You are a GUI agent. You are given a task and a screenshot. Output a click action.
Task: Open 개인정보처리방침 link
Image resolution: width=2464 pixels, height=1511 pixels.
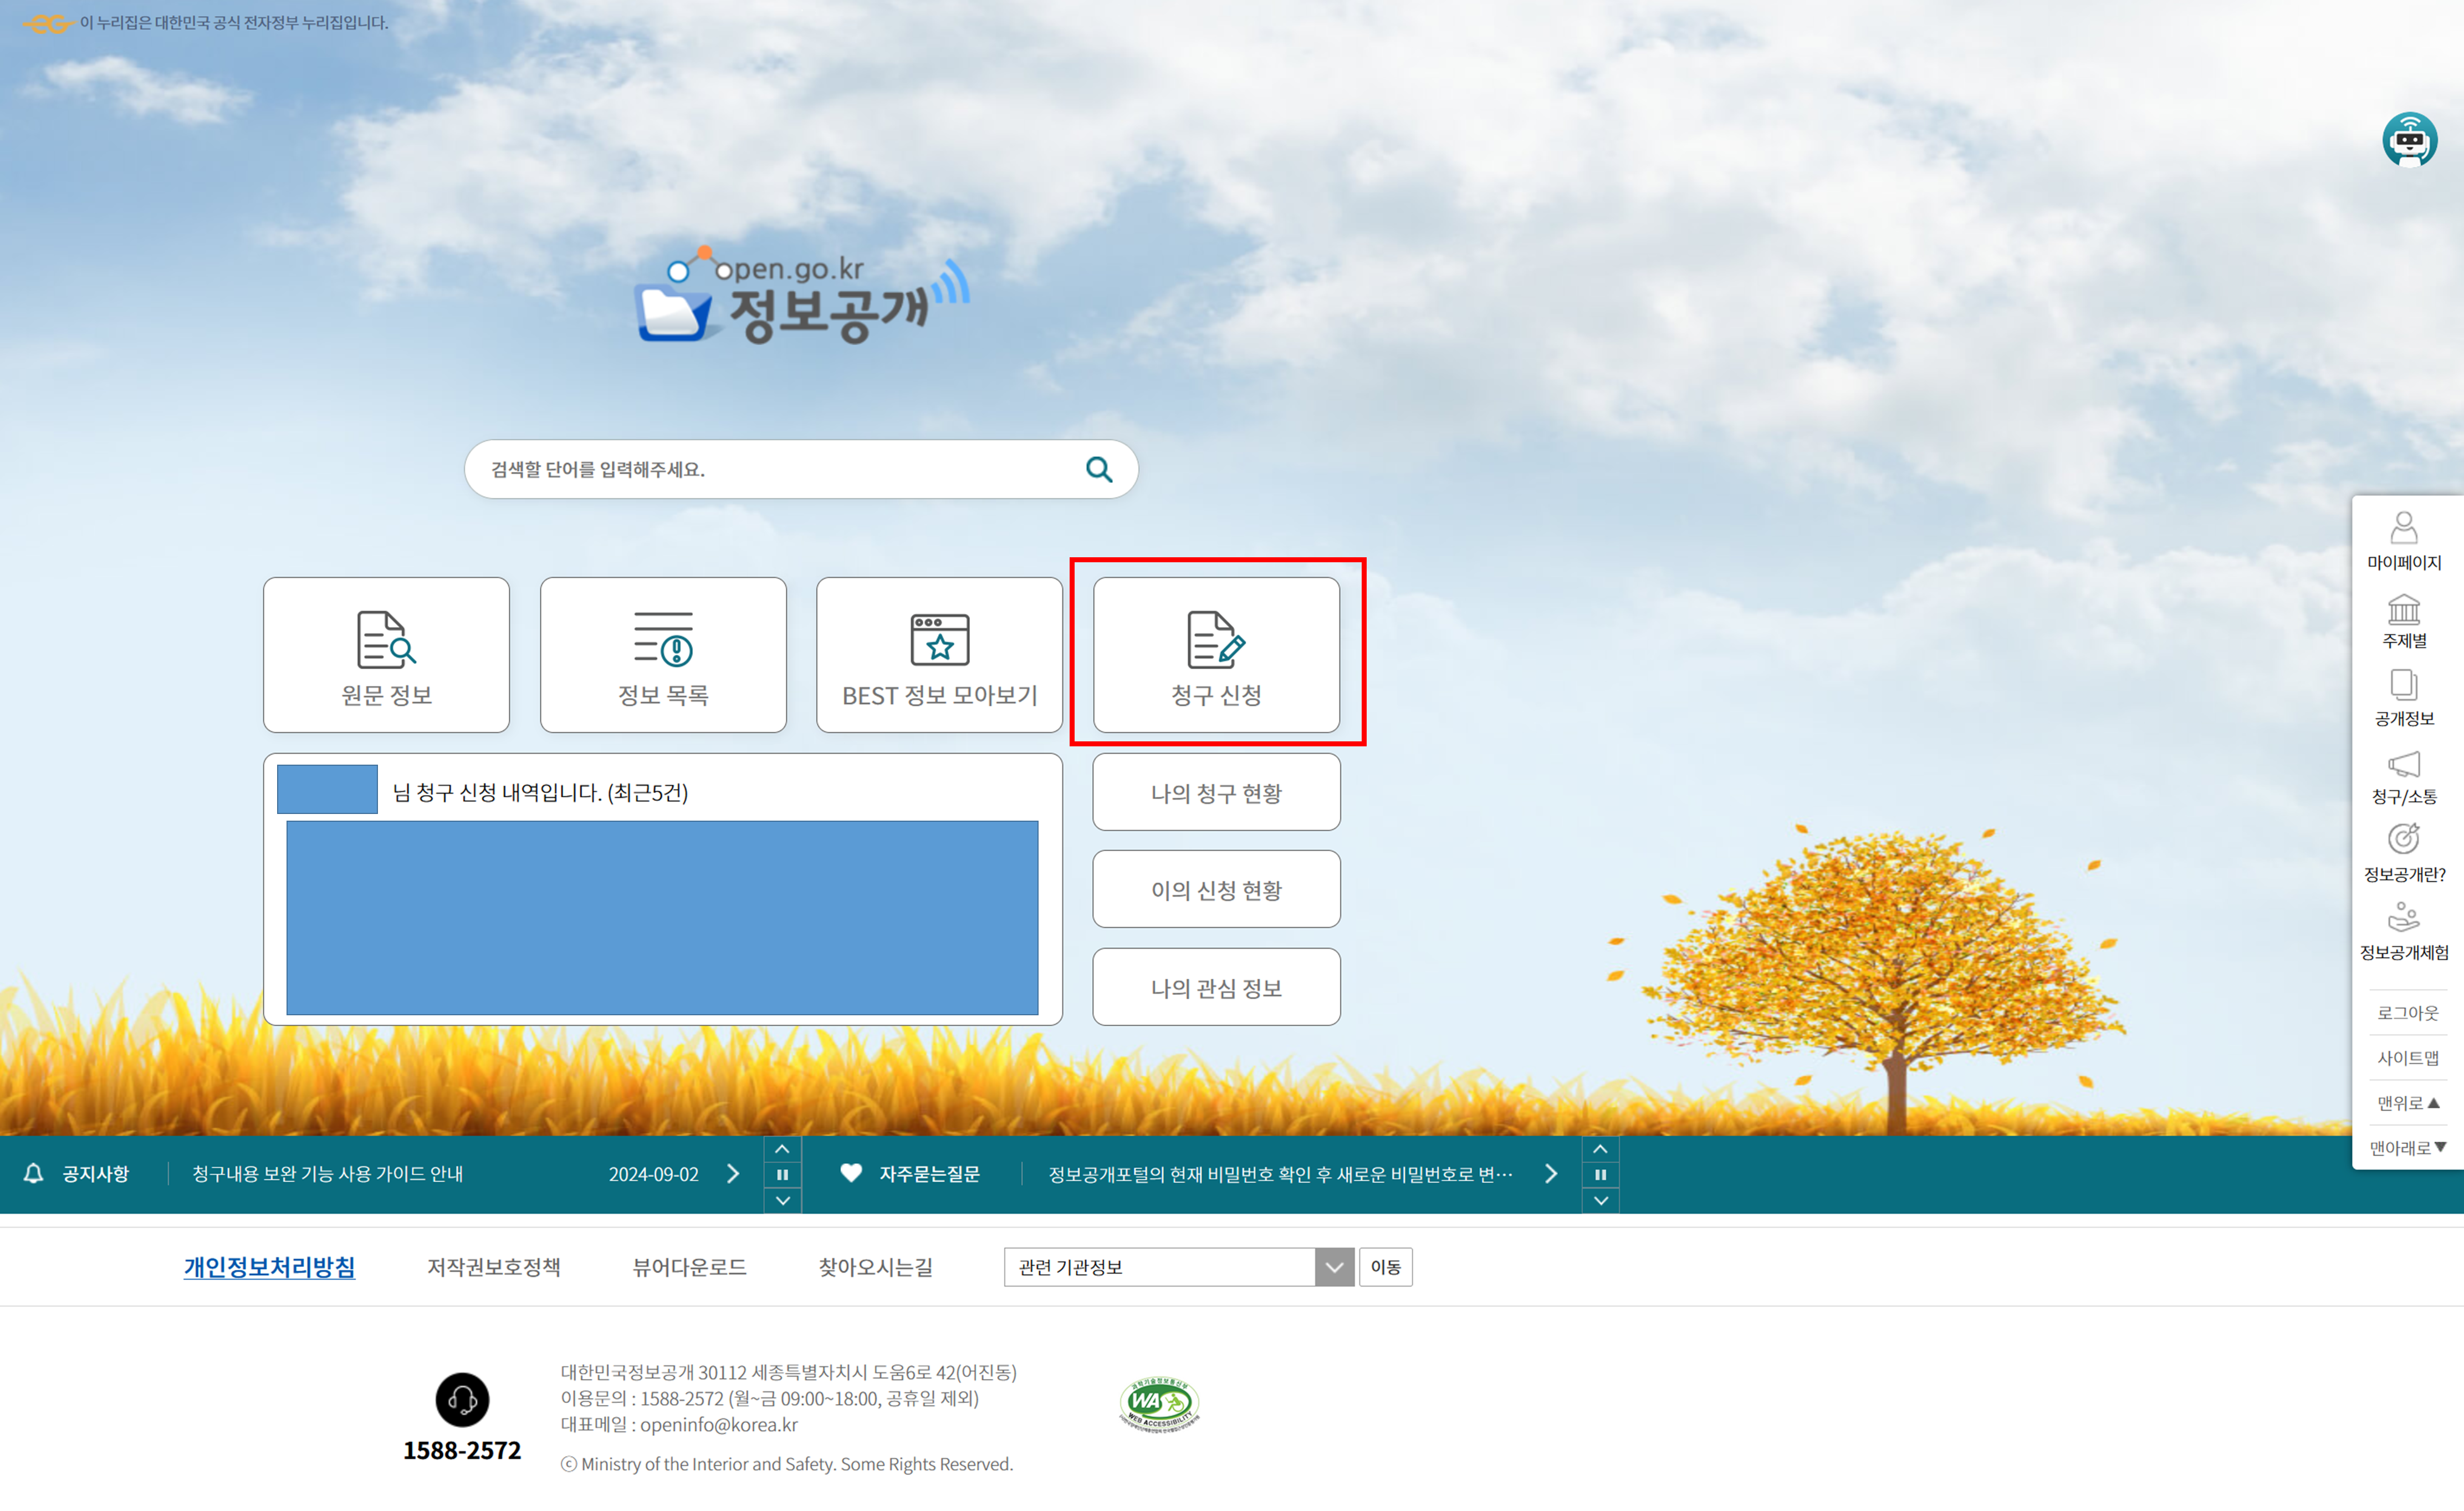pos(269,1267)
